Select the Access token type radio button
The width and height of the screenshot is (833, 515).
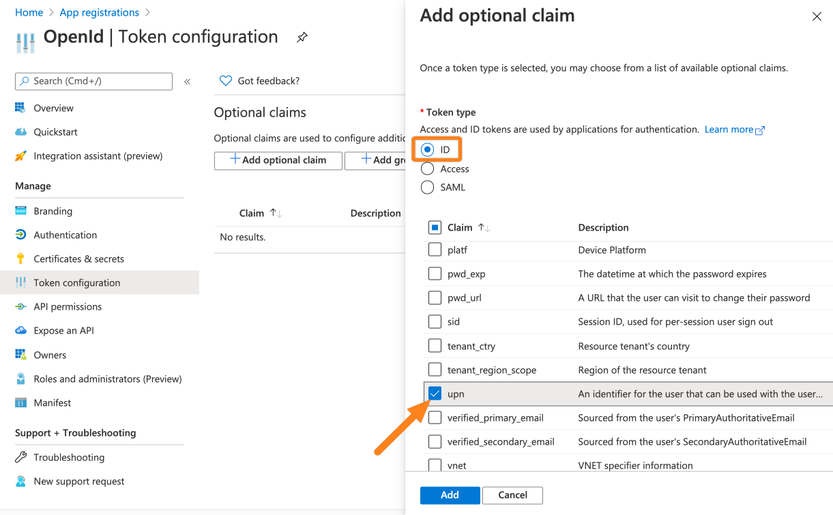pyautogui.click(x=428, y=168)
